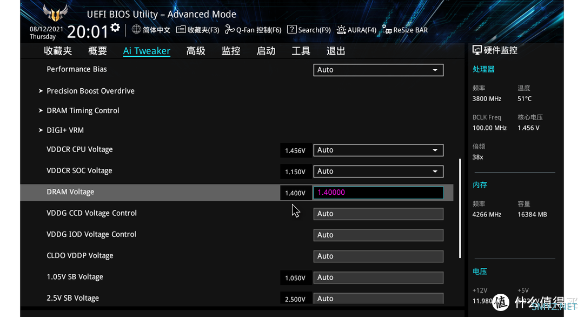Viewport: 584px width, 317px height.
Task: Click the 38x multiplier value
Action: click(x=478, y=157)
